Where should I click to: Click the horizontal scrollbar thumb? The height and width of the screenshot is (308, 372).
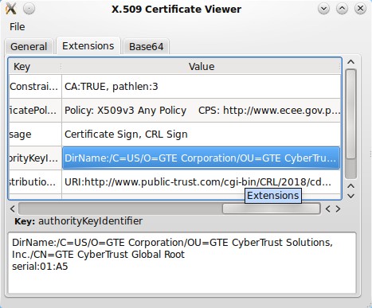[x=271, y=209]
